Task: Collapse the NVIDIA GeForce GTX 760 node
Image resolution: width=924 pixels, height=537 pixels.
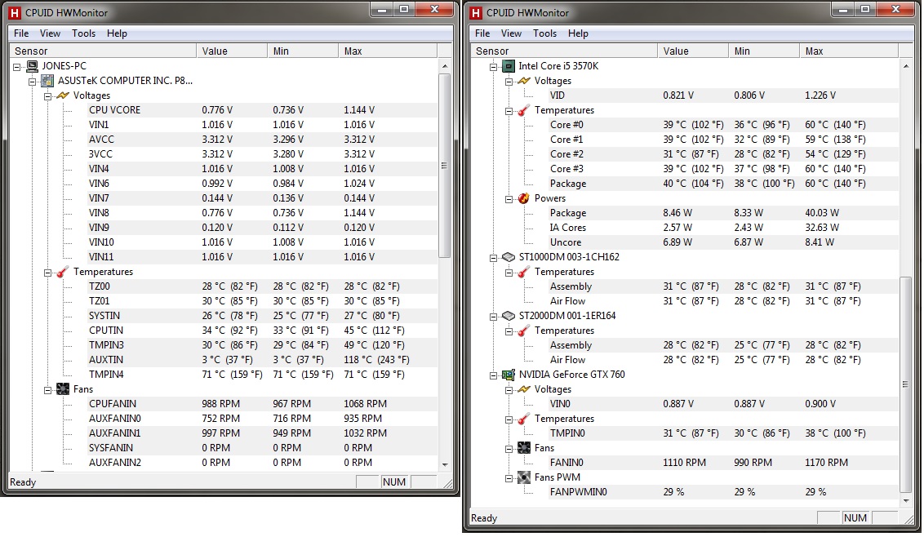Action: (494, 375)
